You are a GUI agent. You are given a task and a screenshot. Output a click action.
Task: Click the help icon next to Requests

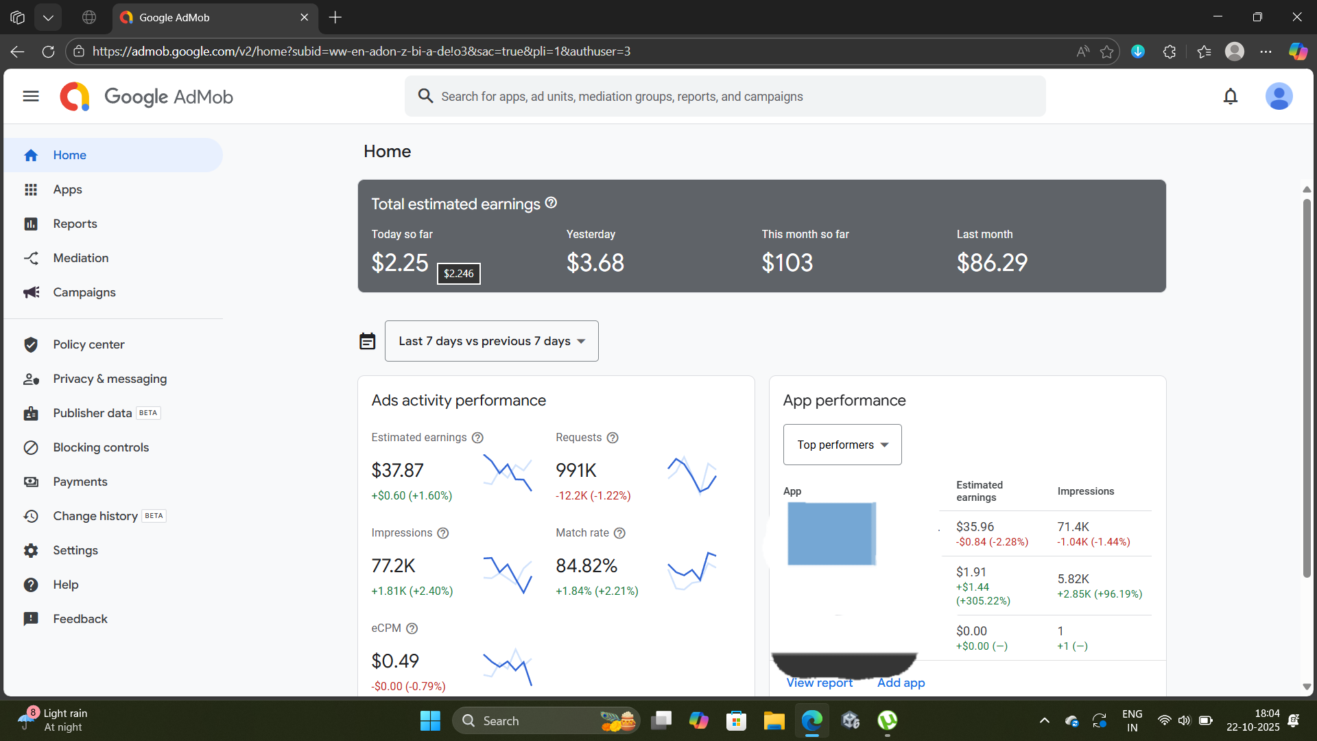(613, 438)
